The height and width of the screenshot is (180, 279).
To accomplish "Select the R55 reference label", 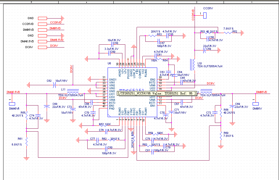I will point(23,112).
